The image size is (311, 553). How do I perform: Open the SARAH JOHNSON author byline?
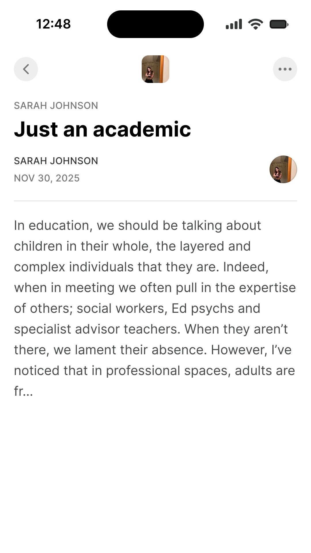(x=56, y=161)
